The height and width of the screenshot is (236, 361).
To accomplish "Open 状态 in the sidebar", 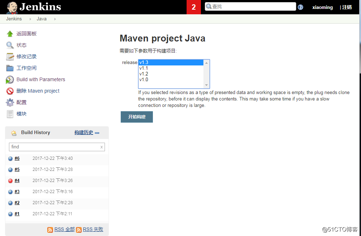I will point(21,45).
